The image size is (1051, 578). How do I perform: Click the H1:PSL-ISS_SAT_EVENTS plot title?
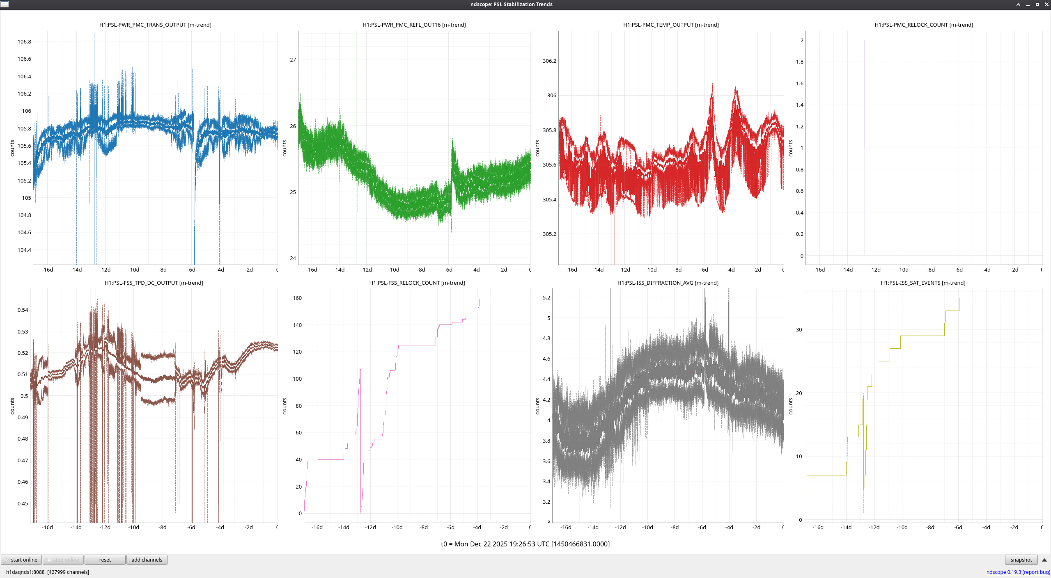point(923,283)
